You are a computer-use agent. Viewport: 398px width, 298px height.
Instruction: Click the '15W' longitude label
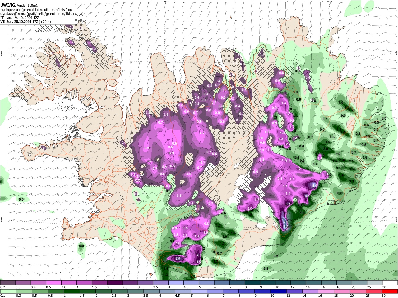[x=329, y=2]
